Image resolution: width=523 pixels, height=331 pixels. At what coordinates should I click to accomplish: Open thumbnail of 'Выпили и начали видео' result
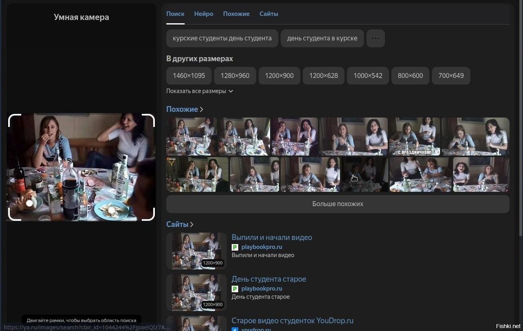(x=197, y=251)
